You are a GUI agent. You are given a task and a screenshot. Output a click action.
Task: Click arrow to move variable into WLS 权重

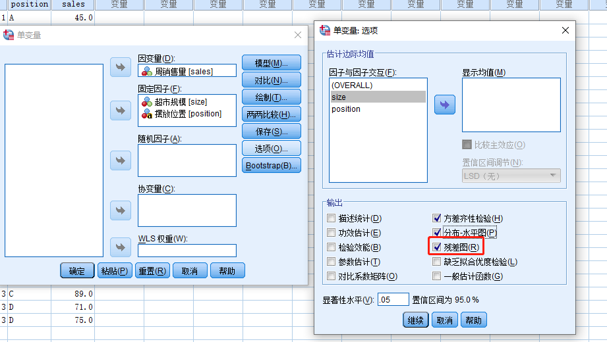(x=121, y=247)
